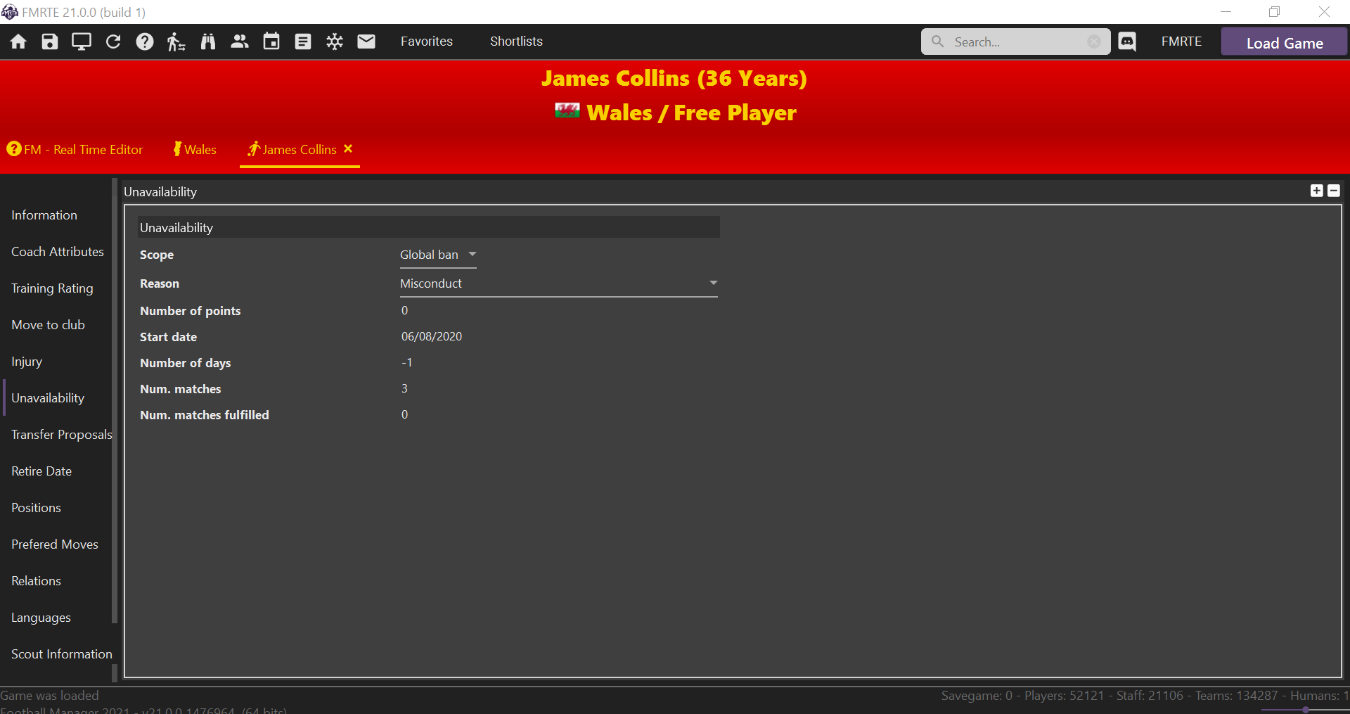Select Move to club in sidebar

point(48,325)
